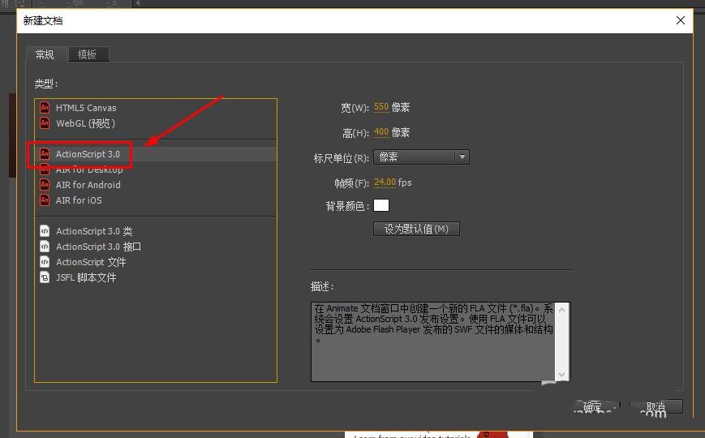The height and width of the screenshot is (438, 705).
Task: Pick ActionScript 3.0 类 entry
Action: [x=94, y=231]
